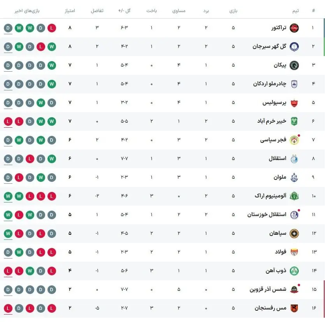This screenshot has height=322, width=325.
Task: Sort by the امتیاز points column header
Action: point(70,11)
